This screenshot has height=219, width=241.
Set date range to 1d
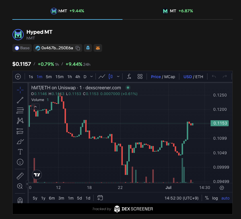pyautogui.click(x=88, y=198)
